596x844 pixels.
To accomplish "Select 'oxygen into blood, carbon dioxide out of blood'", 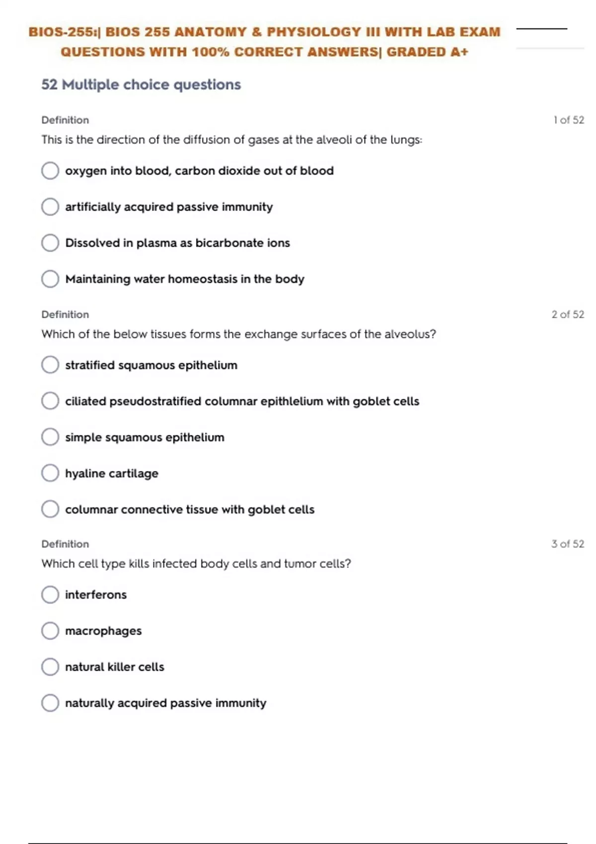I will tap(50, 171).
